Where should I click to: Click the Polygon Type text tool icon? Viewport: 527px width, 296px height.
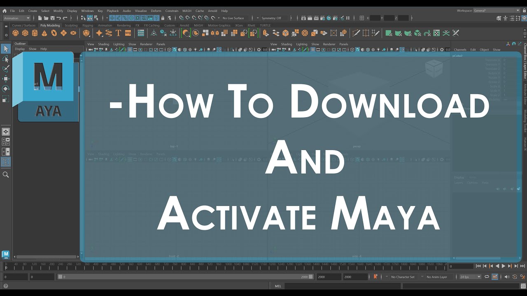pyautogui.click(x=118, y=33)
